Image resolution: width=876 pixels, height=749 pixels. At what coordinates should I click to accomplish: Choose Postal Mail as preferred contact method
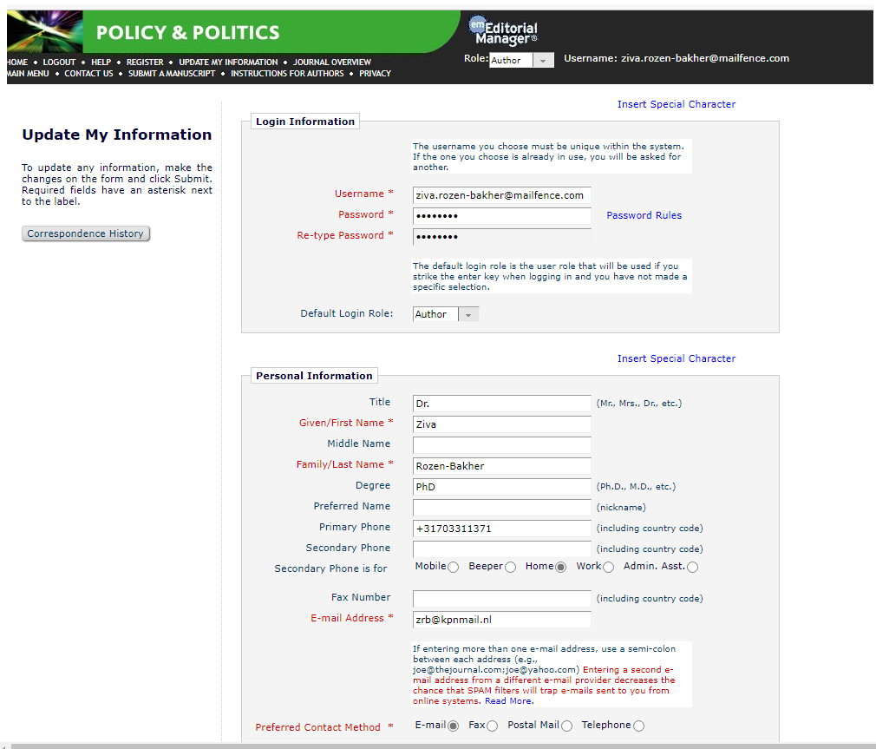click(x=566, y=726)
